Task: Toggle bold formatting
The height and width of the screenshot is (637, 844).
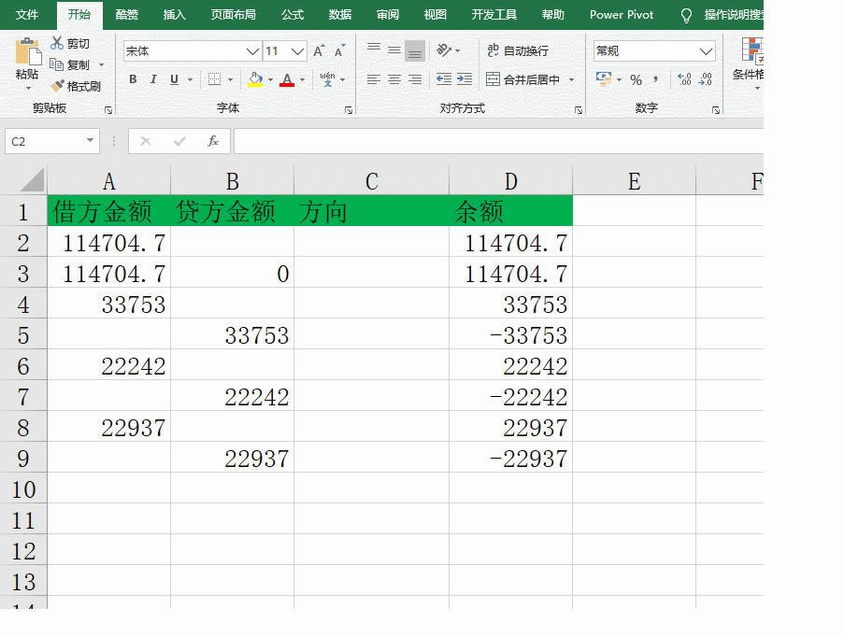Action: [x=133, y=79]
